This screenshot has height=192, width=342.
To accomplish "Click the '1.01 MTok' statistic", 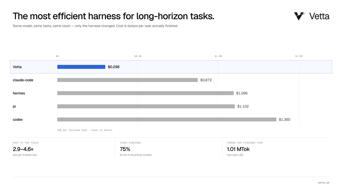I will (238, 149).
